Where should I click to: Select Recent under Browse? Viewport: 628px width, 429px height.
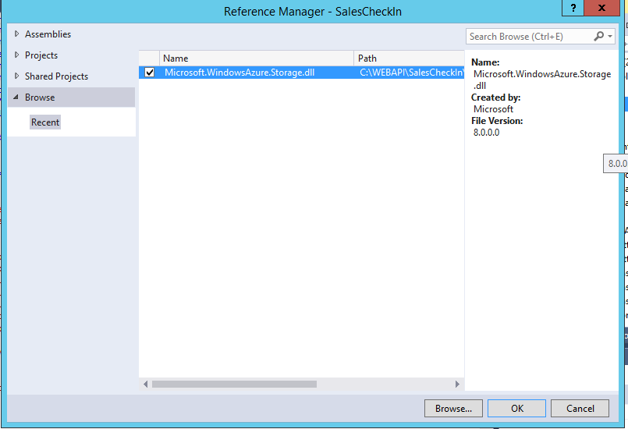tap(45, 122)
